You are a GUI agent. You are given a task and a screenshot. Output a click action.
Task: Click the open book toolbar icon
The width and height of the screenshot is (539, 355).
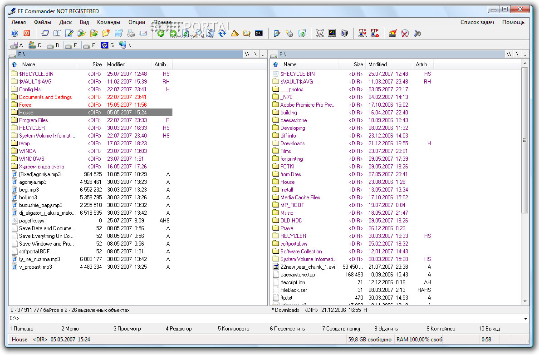(x=58, y=34)
